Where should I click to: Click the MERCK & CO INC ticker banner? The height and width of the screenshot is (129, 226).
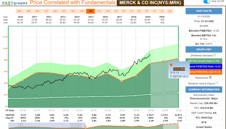pos(150,3)
